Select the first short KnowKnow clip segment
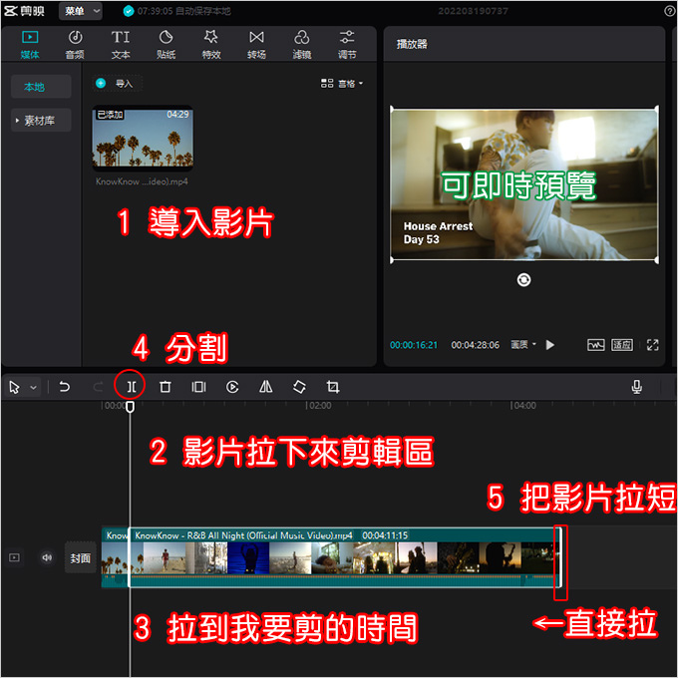 coord(115,557)
